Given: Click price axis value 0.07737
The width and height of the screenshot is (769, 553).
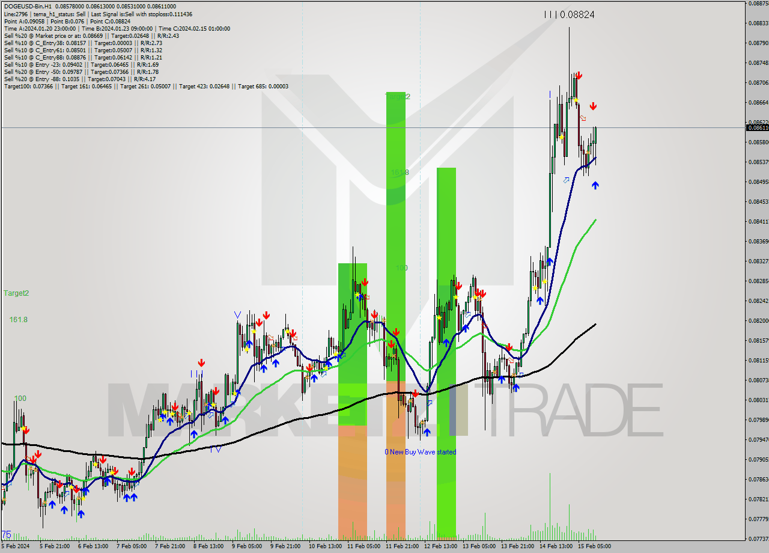Looking at the screenshot, I should (758, 539).
